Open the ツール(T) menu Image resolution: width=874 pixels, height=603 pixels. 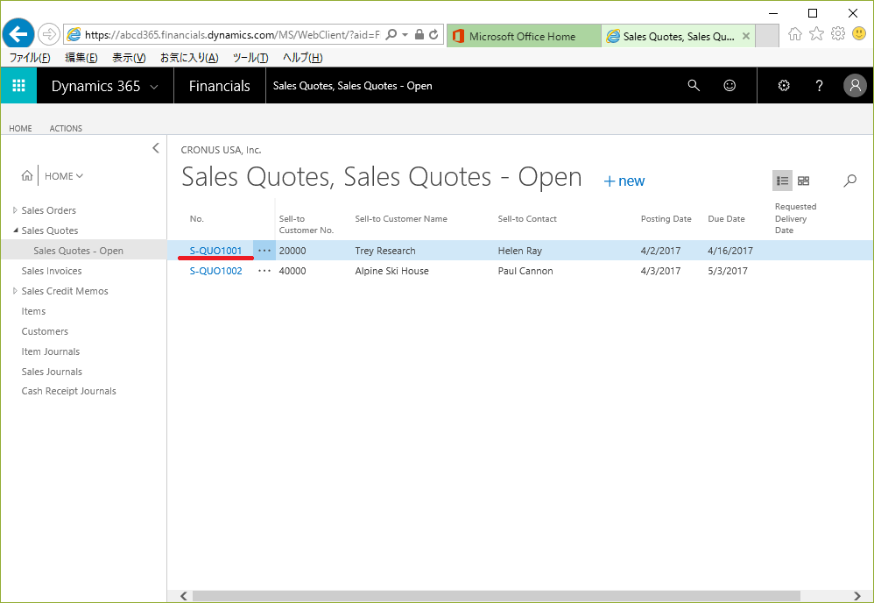pos(250,58)
